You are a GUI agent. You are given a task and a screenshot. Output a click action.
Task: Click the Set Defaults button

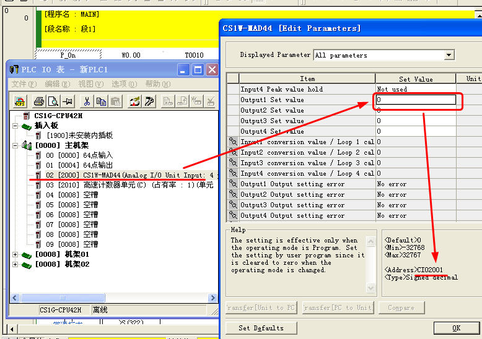[261, 328]
